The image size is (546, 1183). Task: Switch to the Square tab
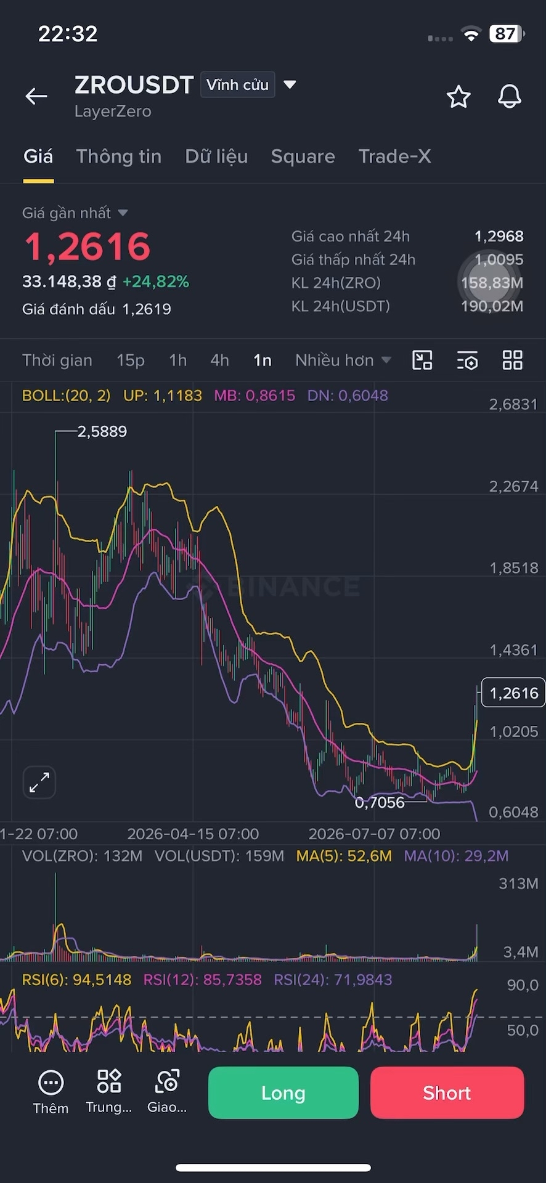click(x=303, y=157)
